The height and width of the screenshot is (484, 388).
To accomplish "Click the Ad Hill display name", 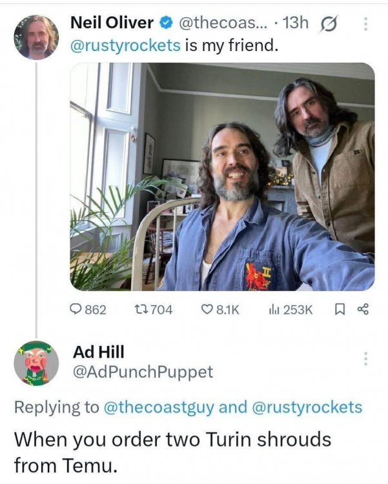I will [x=99, y=352].
